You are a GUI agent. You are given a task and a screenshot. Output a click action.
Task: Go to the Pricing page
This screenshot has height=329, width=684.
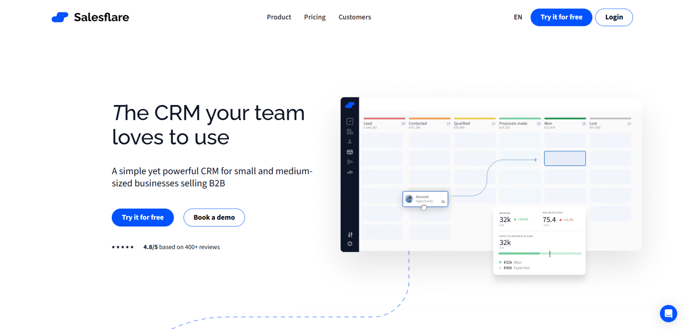pyautogui.click(x=315, y=17)
